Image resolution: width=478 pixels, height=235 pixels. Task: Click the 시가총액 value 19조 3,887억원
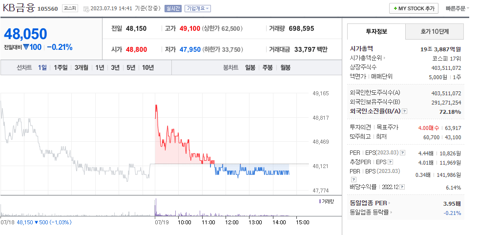[440, 49]
